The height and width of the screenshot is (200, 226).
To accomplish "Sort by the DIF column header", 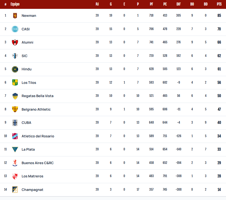I will tap(179, 4).
